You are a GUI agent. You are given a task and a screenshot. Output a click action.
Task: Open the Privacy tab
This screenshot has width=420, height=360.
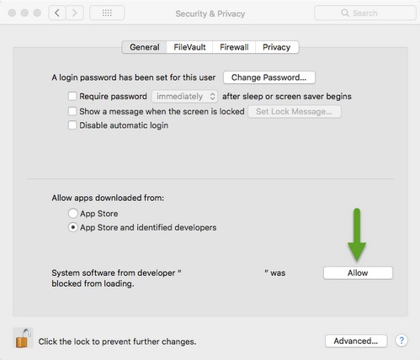(277, 47)
